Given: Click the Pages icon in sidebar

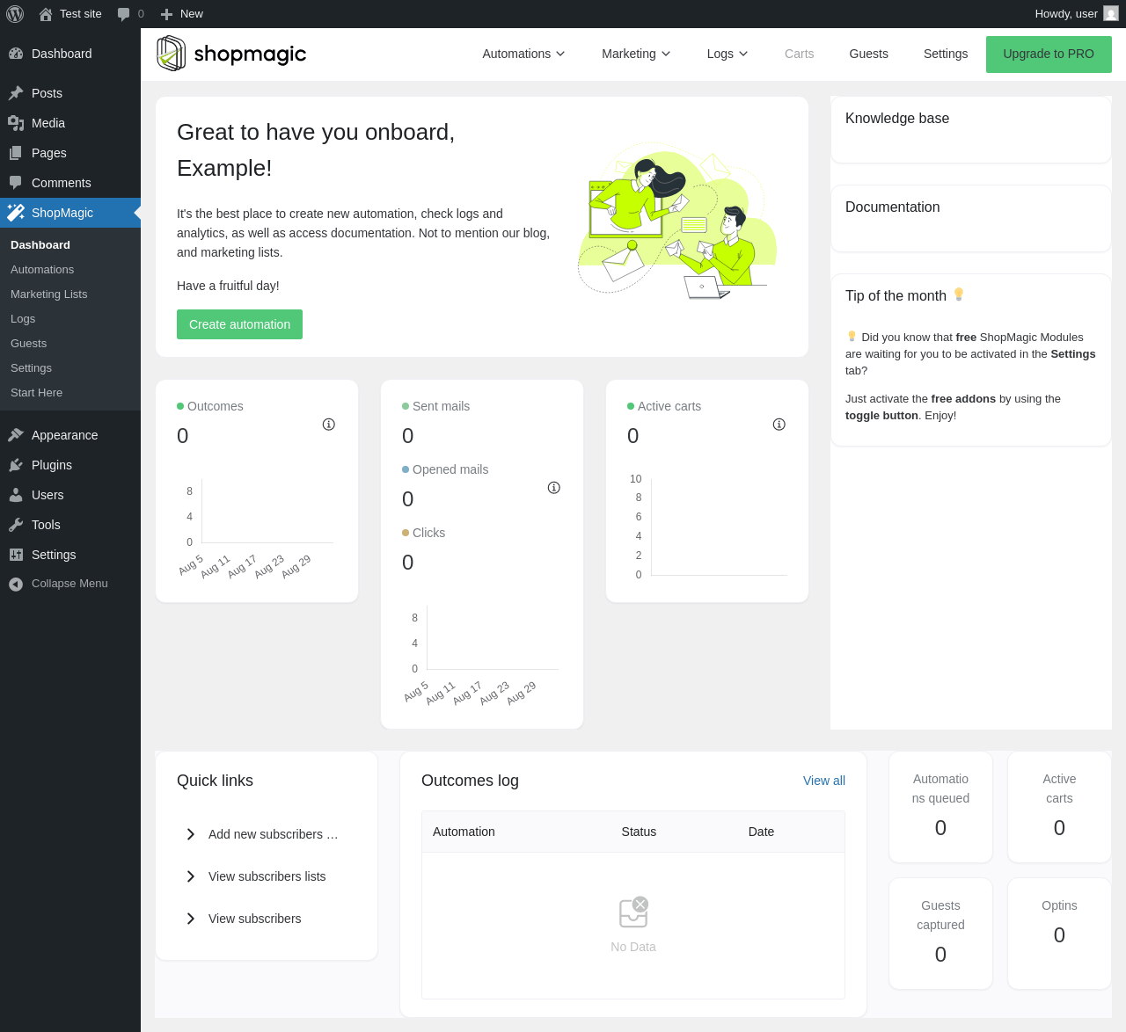Looking at the screenshot, I should click(x=16, y=153).
